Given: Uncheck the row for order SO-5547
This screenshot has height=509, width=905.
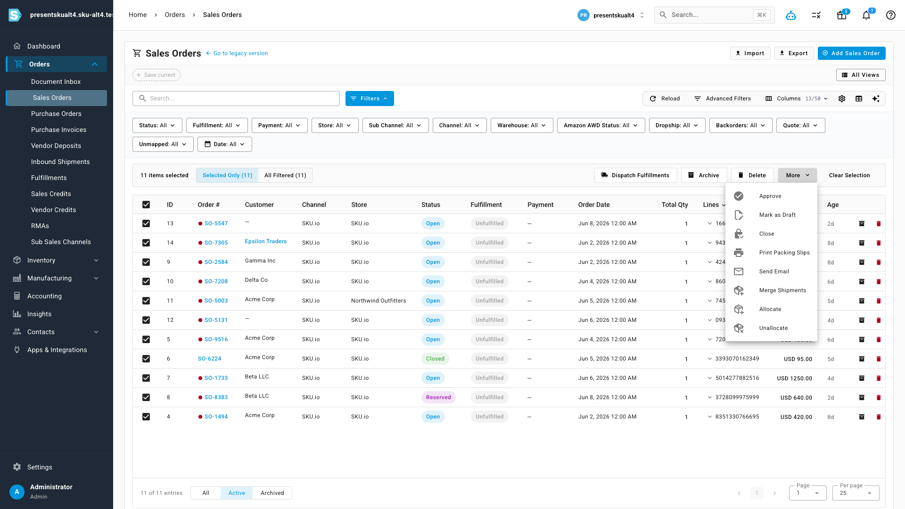Looking at the screenshot, I should (146, 223).
